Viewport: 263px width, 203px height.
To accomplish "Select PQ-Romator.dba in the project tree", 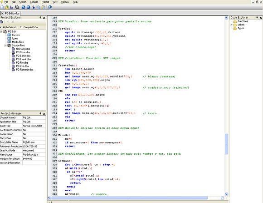I will point(24,70).
